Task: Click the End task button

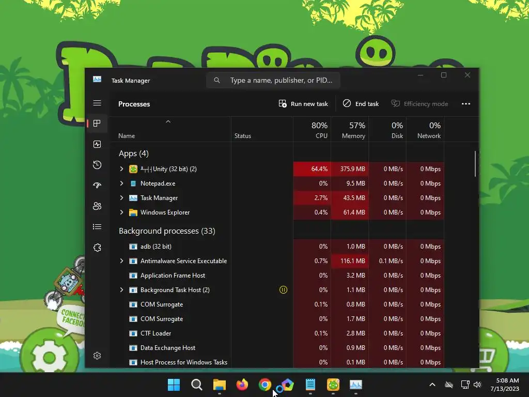Action: tap(361, 103)
